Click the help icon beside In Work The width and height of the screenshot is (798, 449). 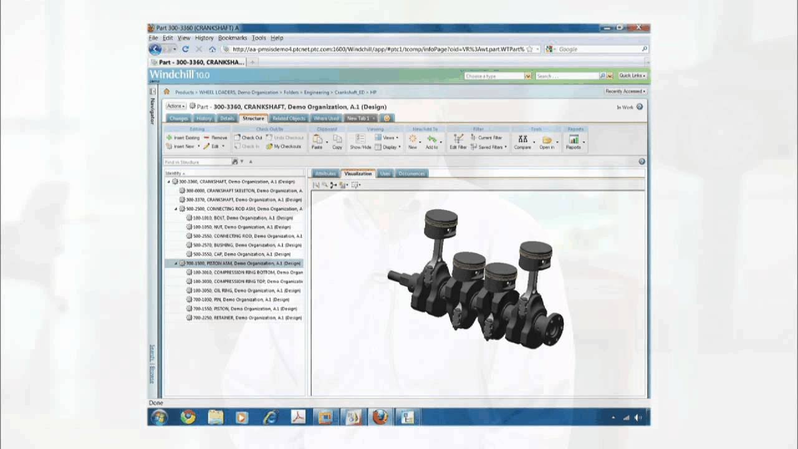(x=640, y=107)
